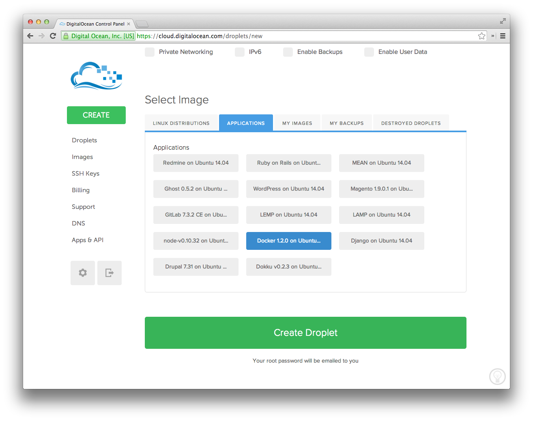
Task: Choose WordPress on Ubuntu 14.04
Action: [x=289, y=189]
